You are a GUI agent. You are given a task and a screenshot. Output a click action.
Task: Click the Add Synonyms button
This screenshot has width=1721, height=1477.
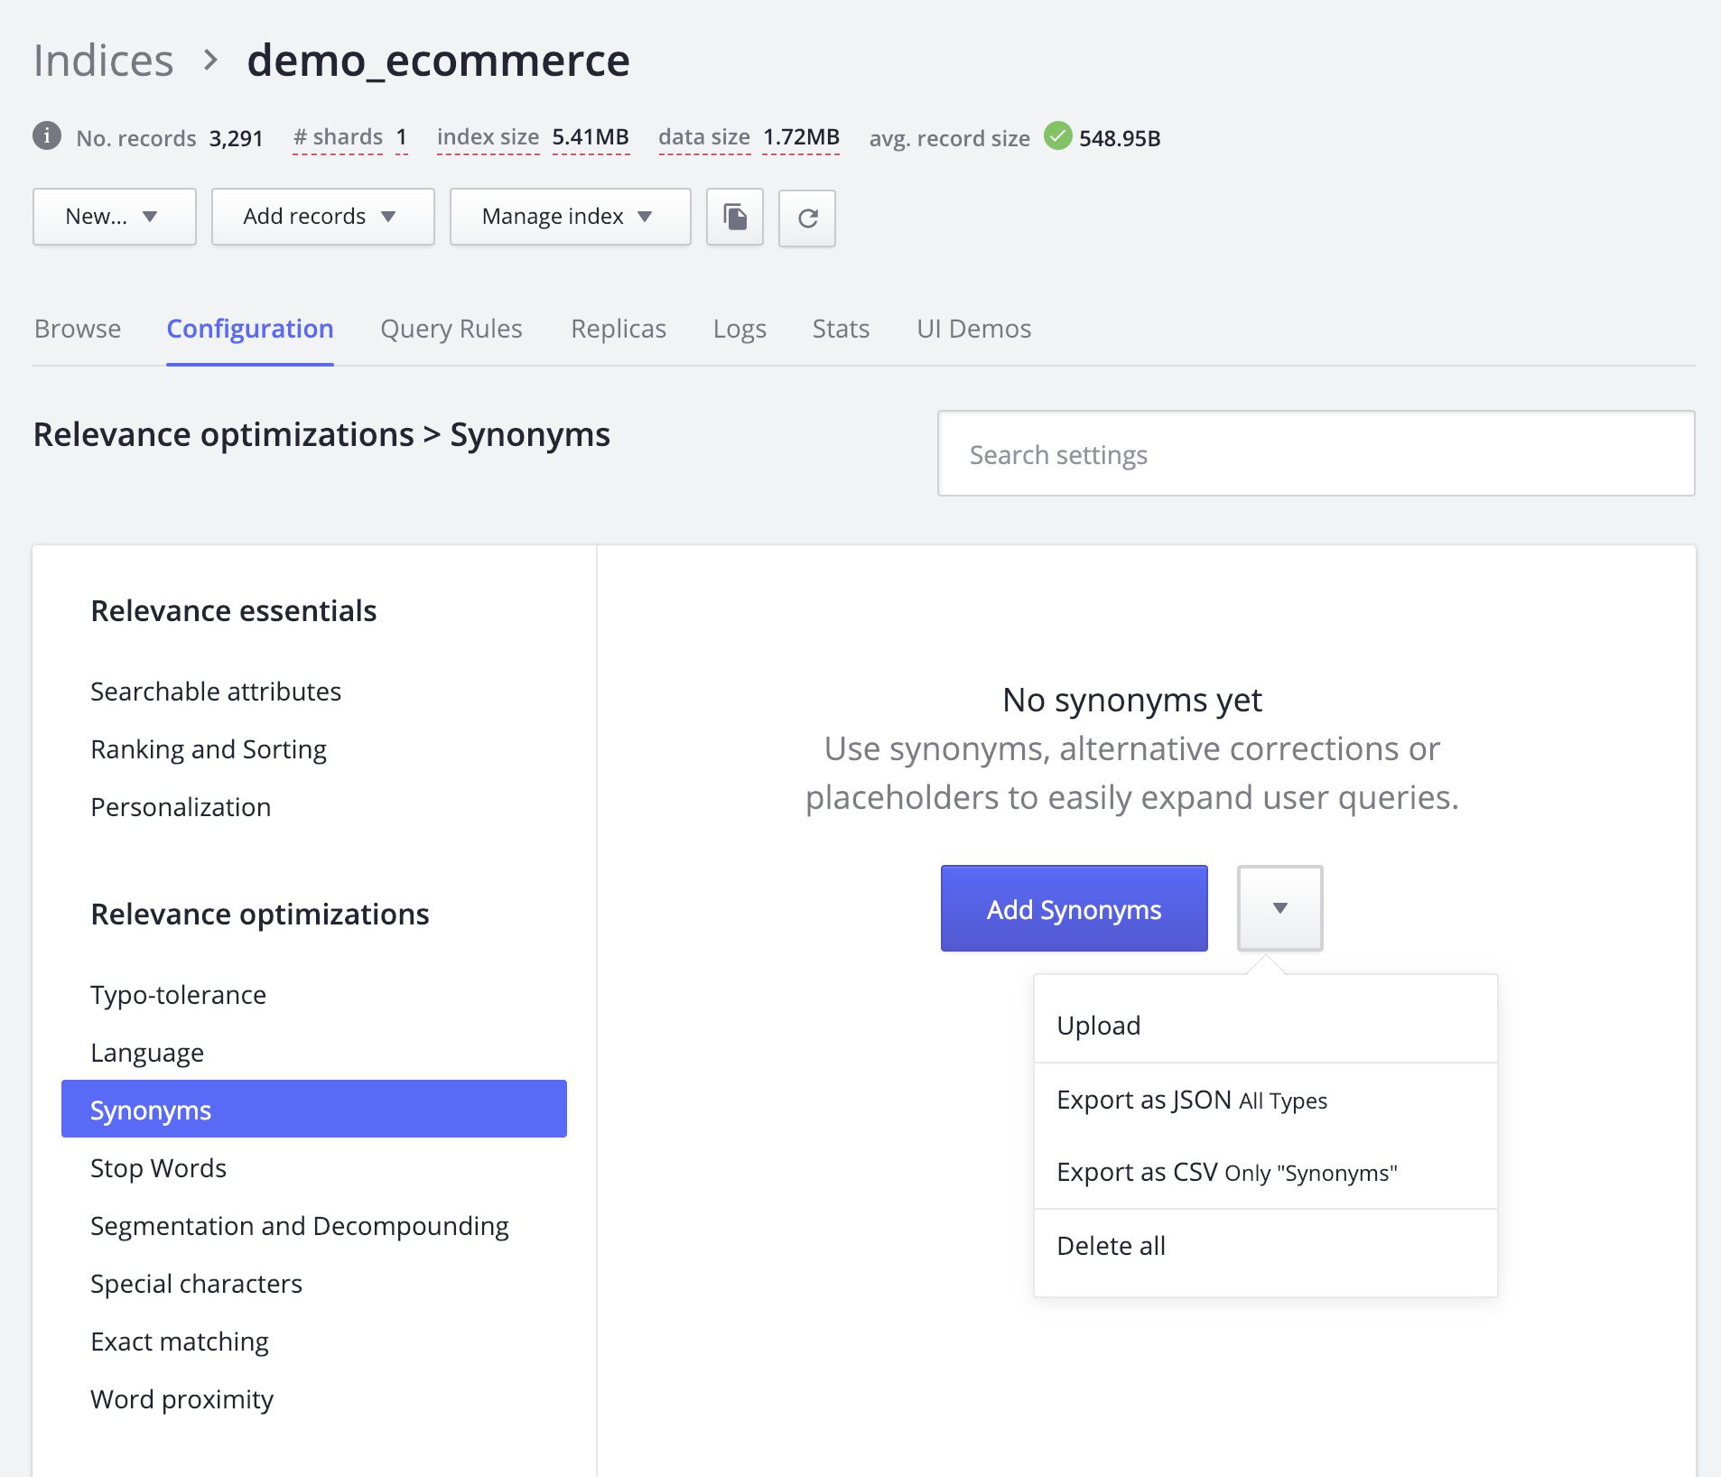pyautogui.click(x=1074, y=908)
